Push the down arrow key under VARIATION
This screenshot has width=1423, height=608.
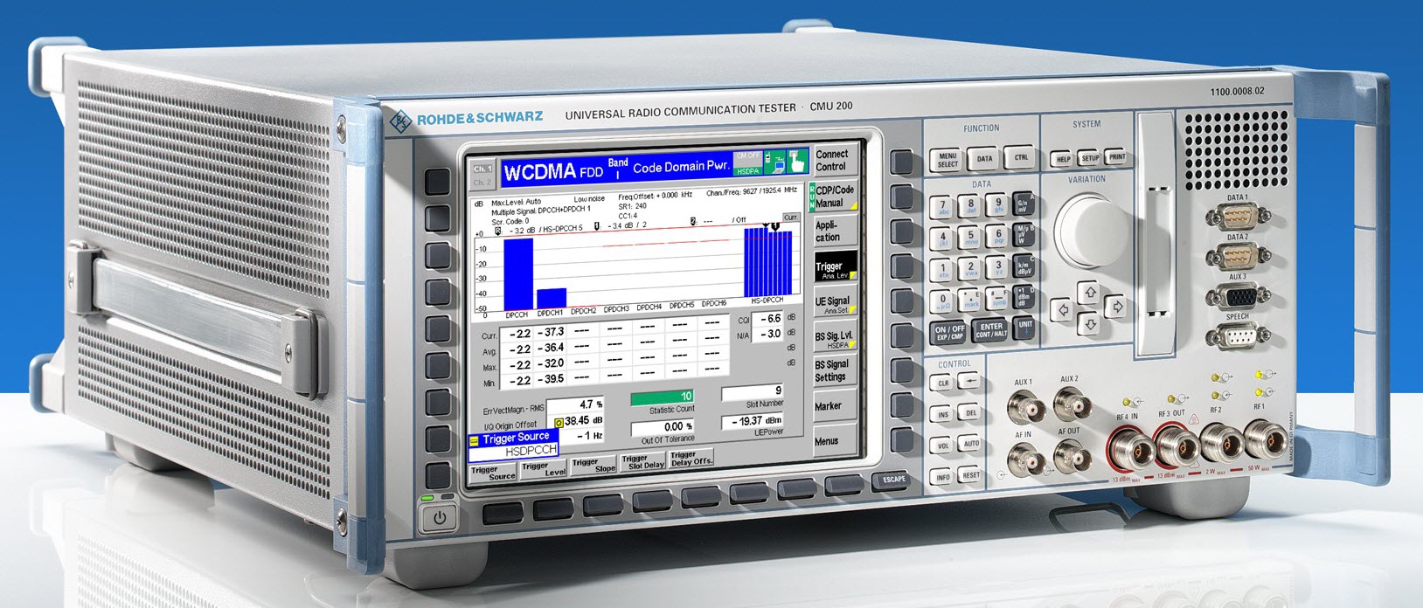(x=1089, y=324)
